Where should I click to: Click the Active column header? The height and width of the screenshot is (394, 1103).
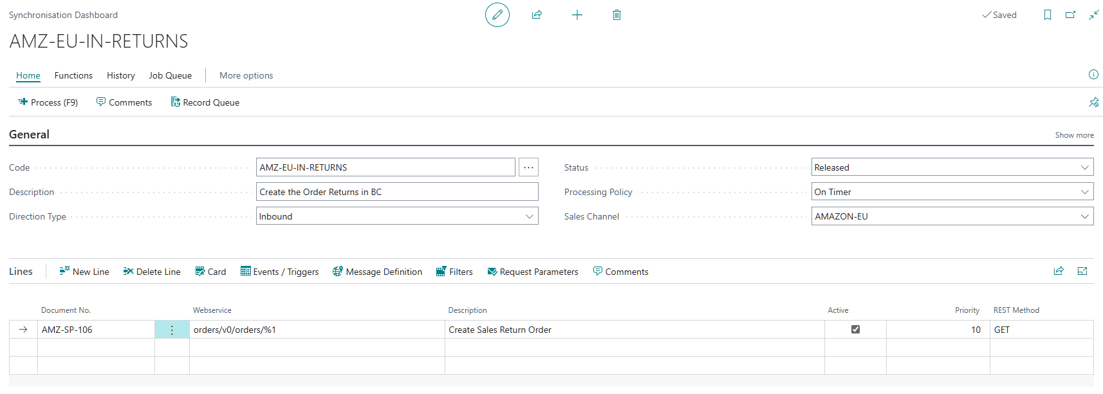tap(838, 310)
